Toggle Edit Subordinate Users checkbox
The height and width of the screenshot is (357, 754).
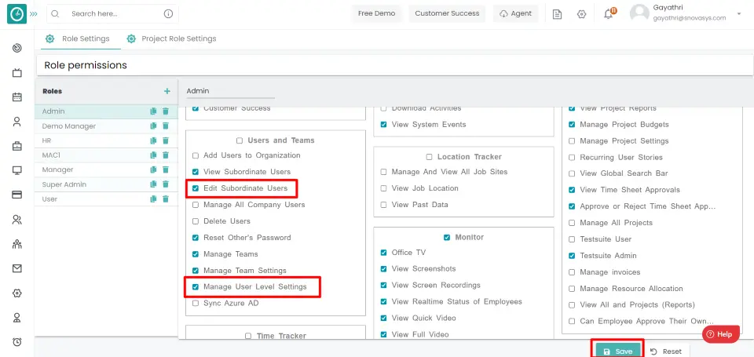coord(196,188)
